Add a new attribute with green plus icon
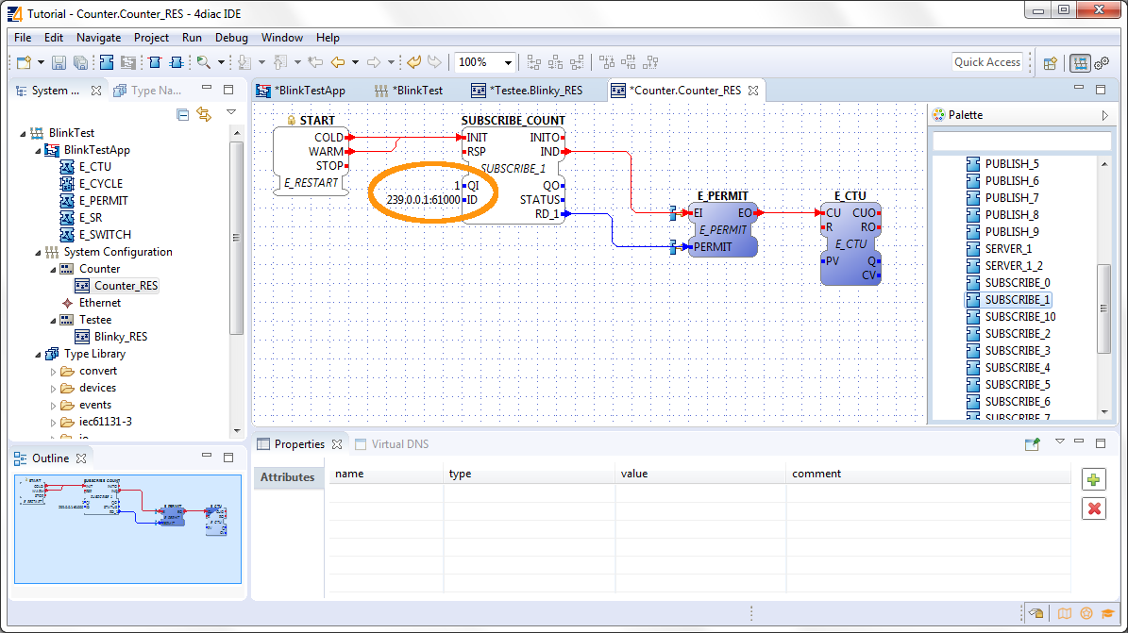 tap(1094, 479)
